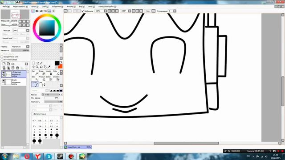The image size is (285, 160).
Task: Activate the eyedropper color picker tool
Action: 49,67
